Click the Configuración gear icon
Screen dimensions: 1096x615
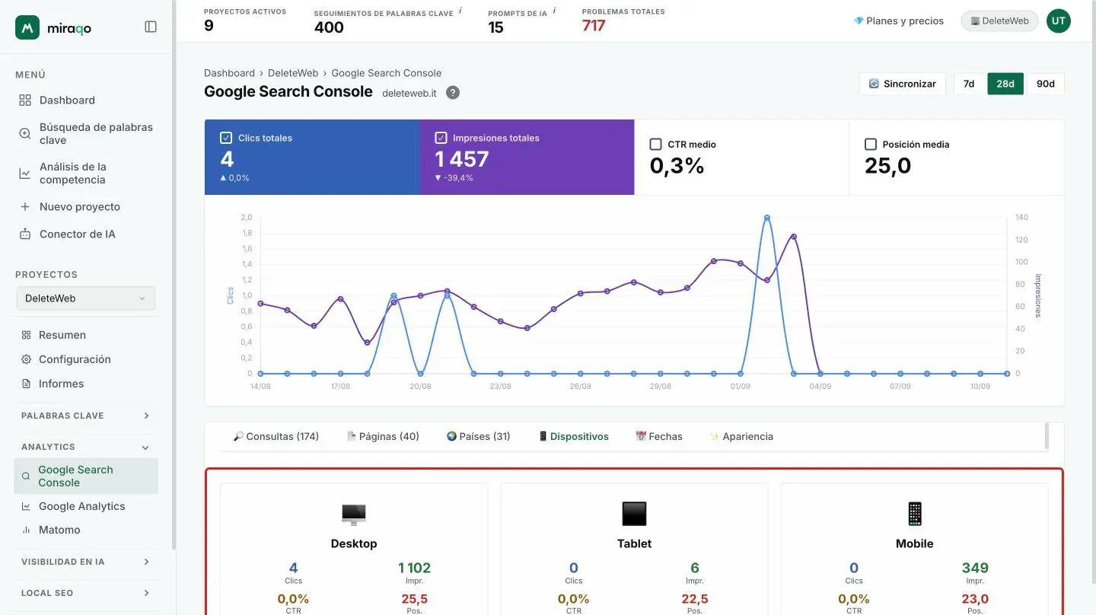[27, 359]
